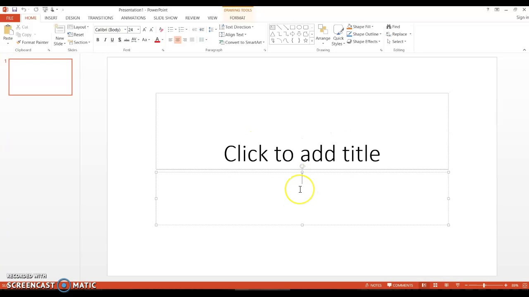Viewport: 529px width, 297px height.
Task: Toggle Underline formatting
Action: [112, 40]
